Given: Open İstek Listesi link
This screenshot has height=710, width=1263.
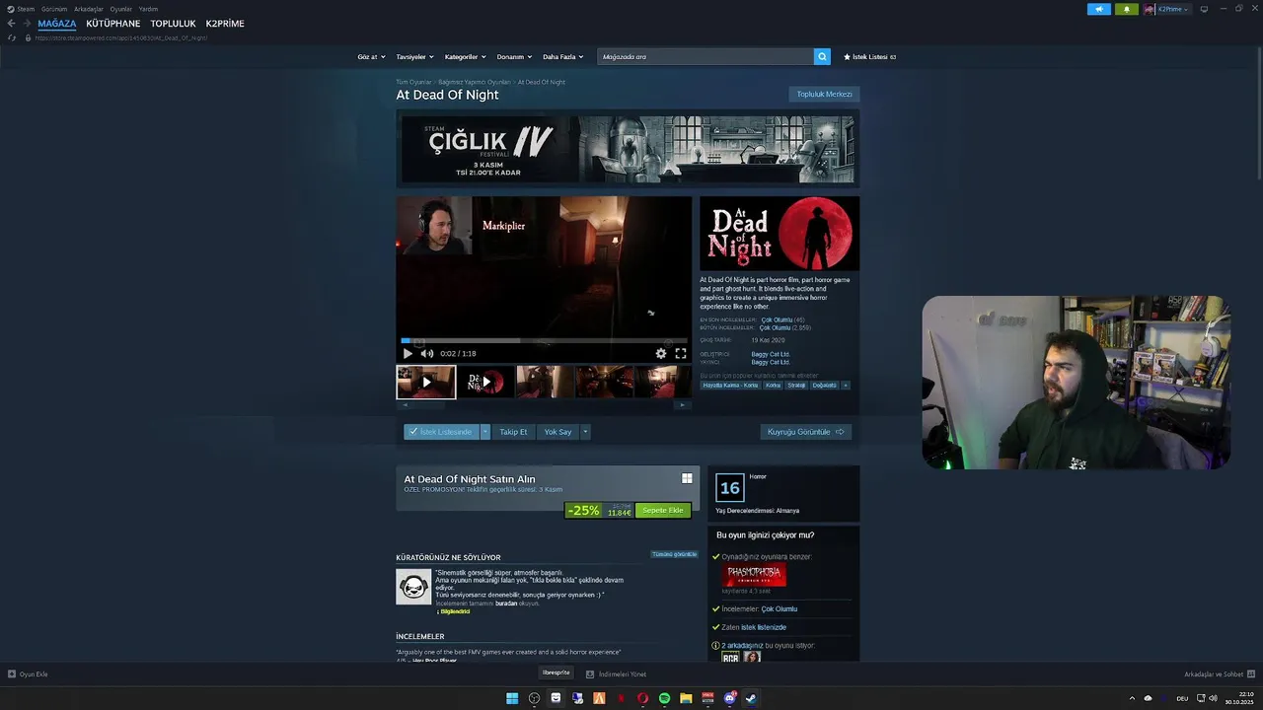Looking at the screenshot, I should point(869,57).
